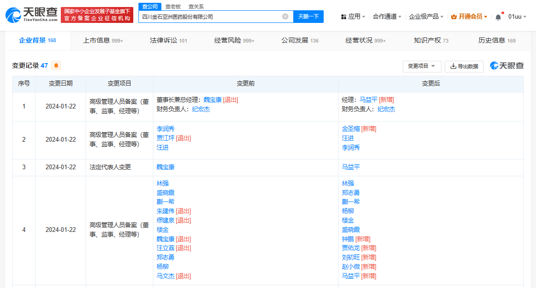Open the 开通会员 dropdown
Image resolution: width=536 pixels, height=288 pixels.
point(469,16)
